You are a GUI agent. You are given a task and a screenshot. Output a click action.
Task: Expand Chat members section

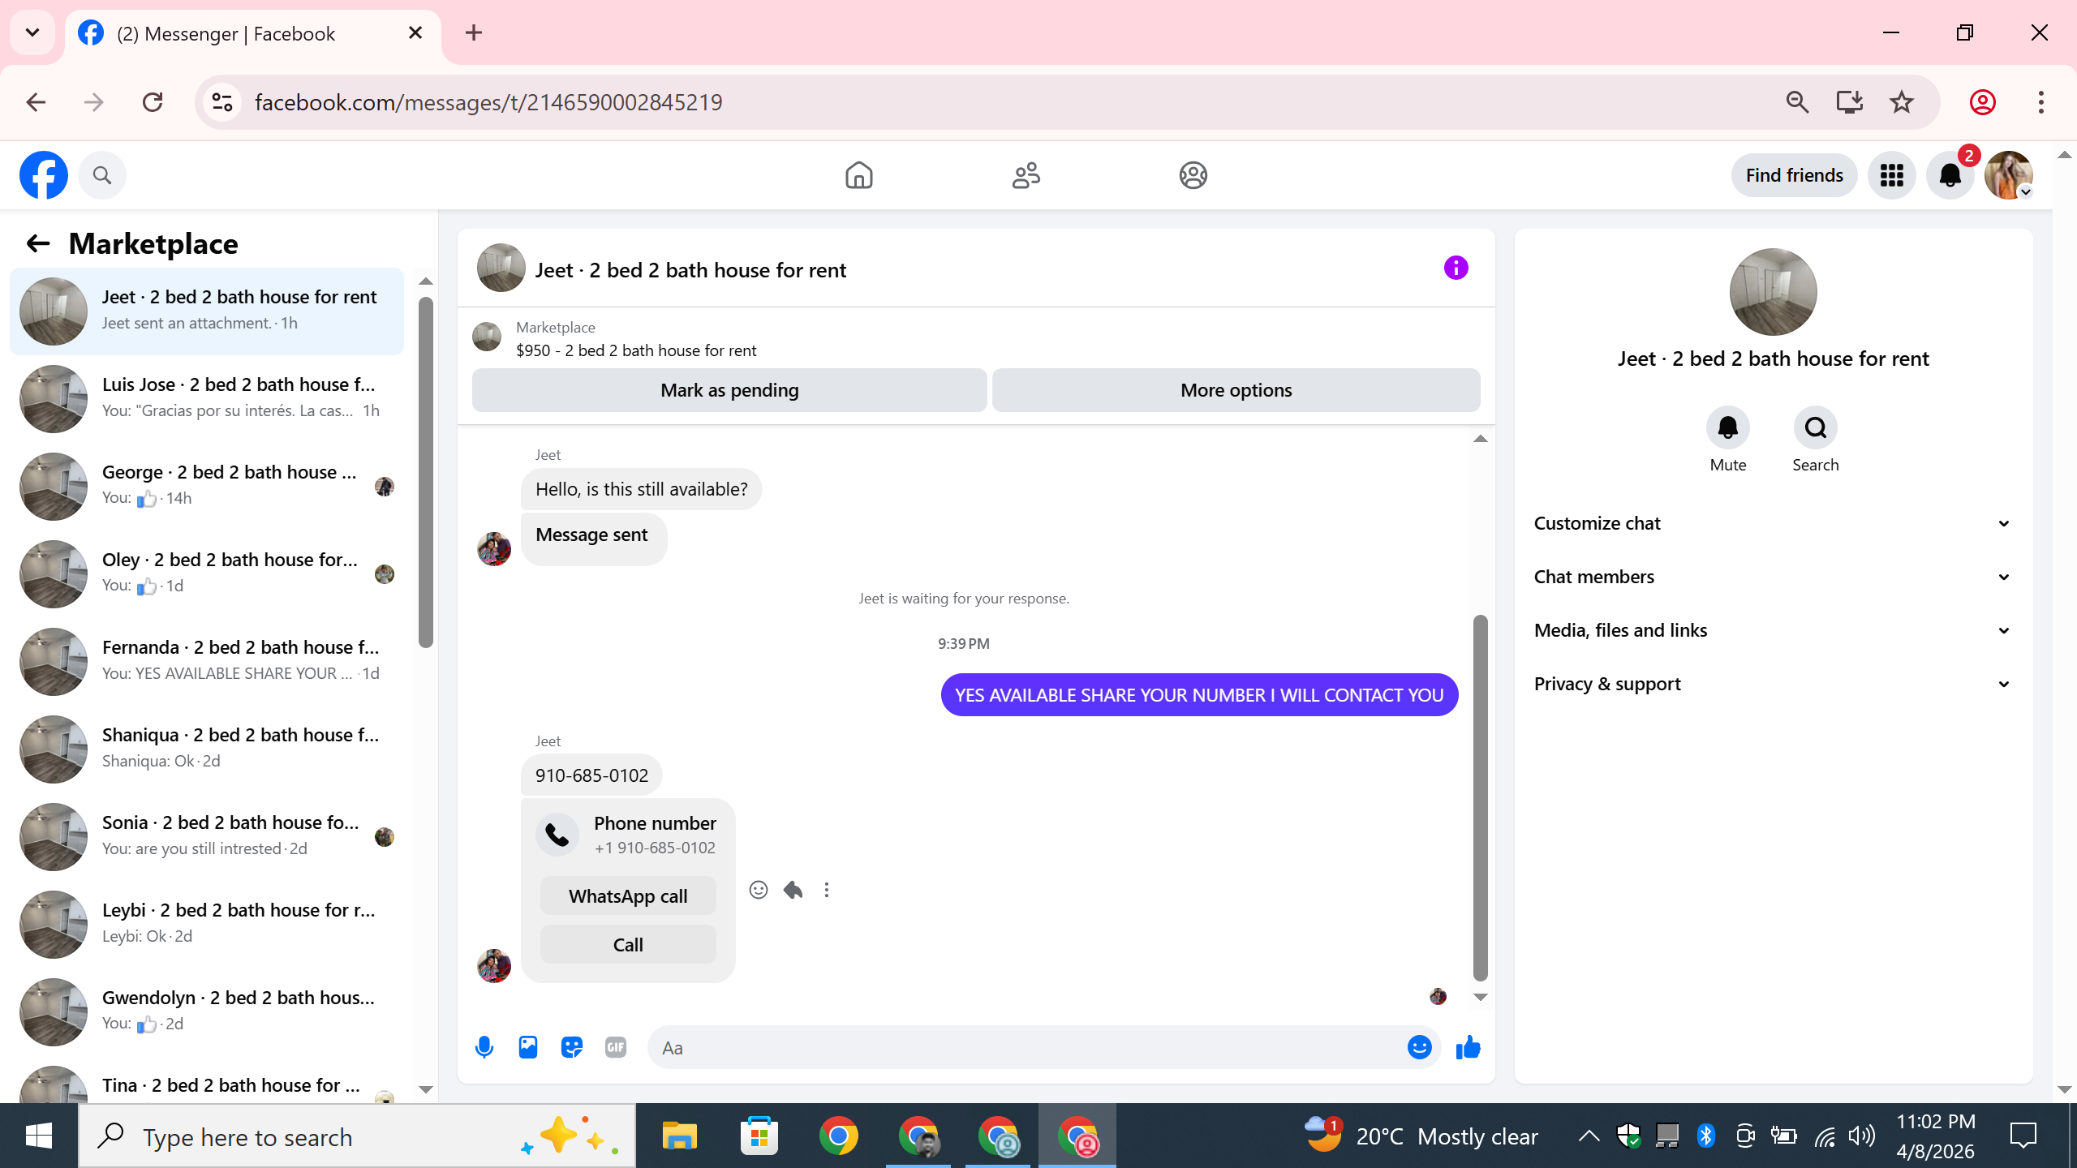pos(1772,577)
